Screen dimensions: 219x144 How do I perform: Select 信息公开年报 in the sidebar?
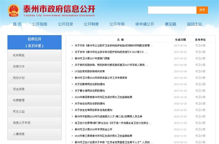(35, 123)
